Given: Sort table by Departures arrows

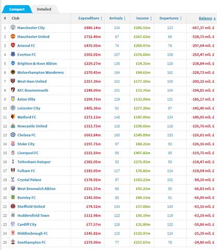Looking at the screenshot, I should (181, 18).
